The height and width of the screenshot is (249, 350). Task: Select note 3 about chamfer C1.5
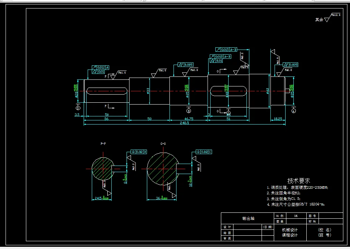(283, 199)
